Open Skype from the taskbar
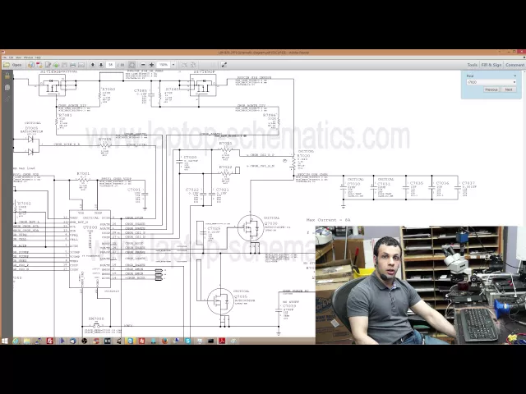The image size is (526, 394). pyautogui.click(x=188, y=341)
